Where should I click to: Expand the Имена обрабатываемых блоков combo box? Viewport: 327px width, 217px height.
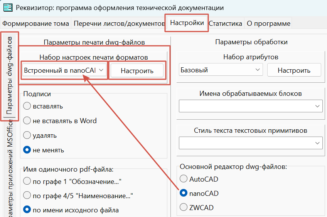(251, 106)
